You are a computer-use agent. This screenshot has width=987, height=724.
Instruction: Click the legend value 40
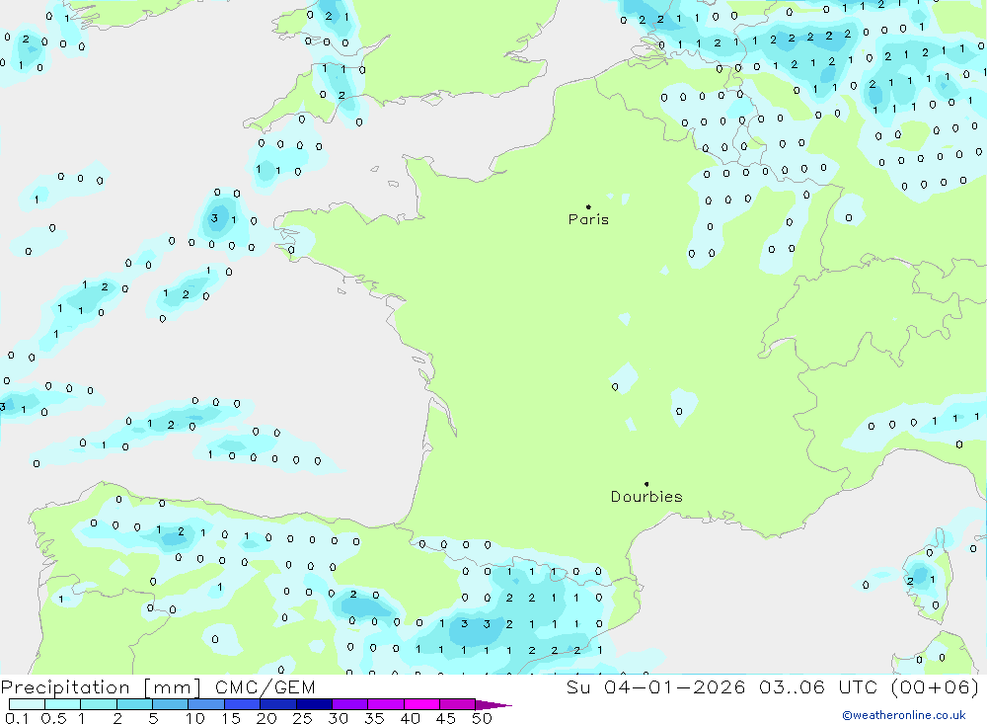[411, 718]
